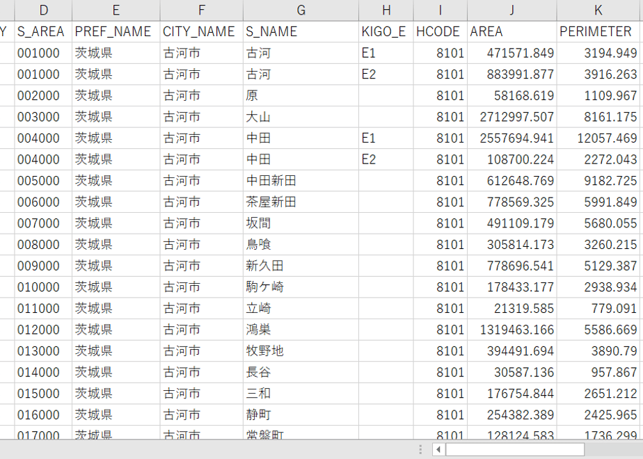Screen dimensions: 643x459
Task: Select the perimeter cell 779.091
Action: click(598, 309)
